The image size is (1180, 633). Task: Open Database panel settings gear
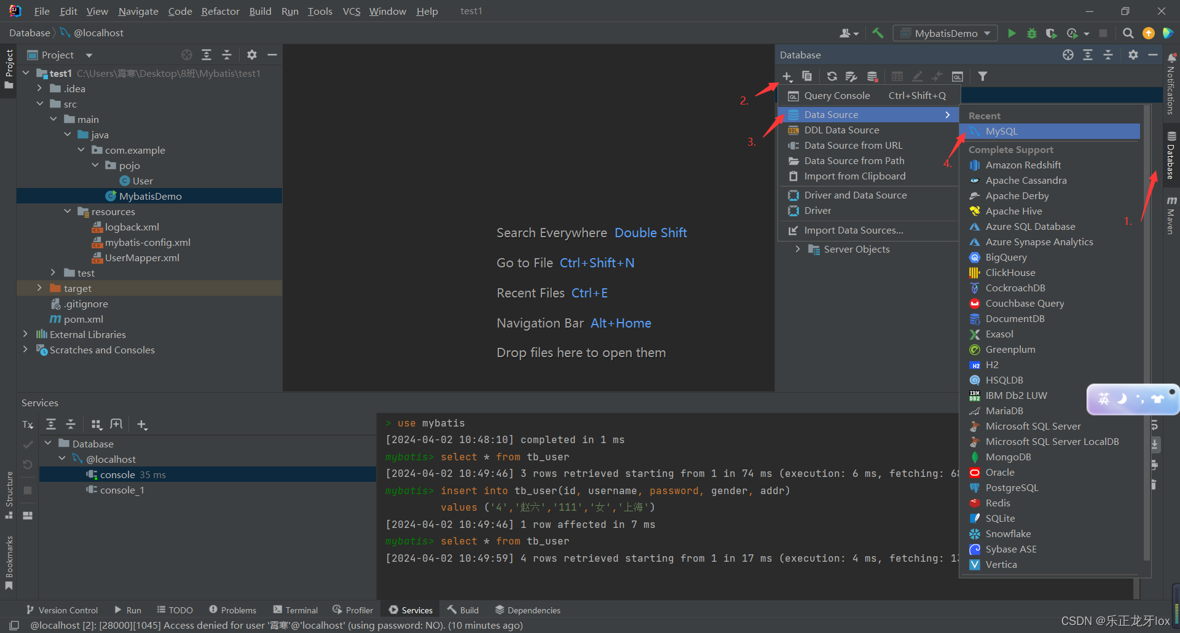(x=1133, y=55)
